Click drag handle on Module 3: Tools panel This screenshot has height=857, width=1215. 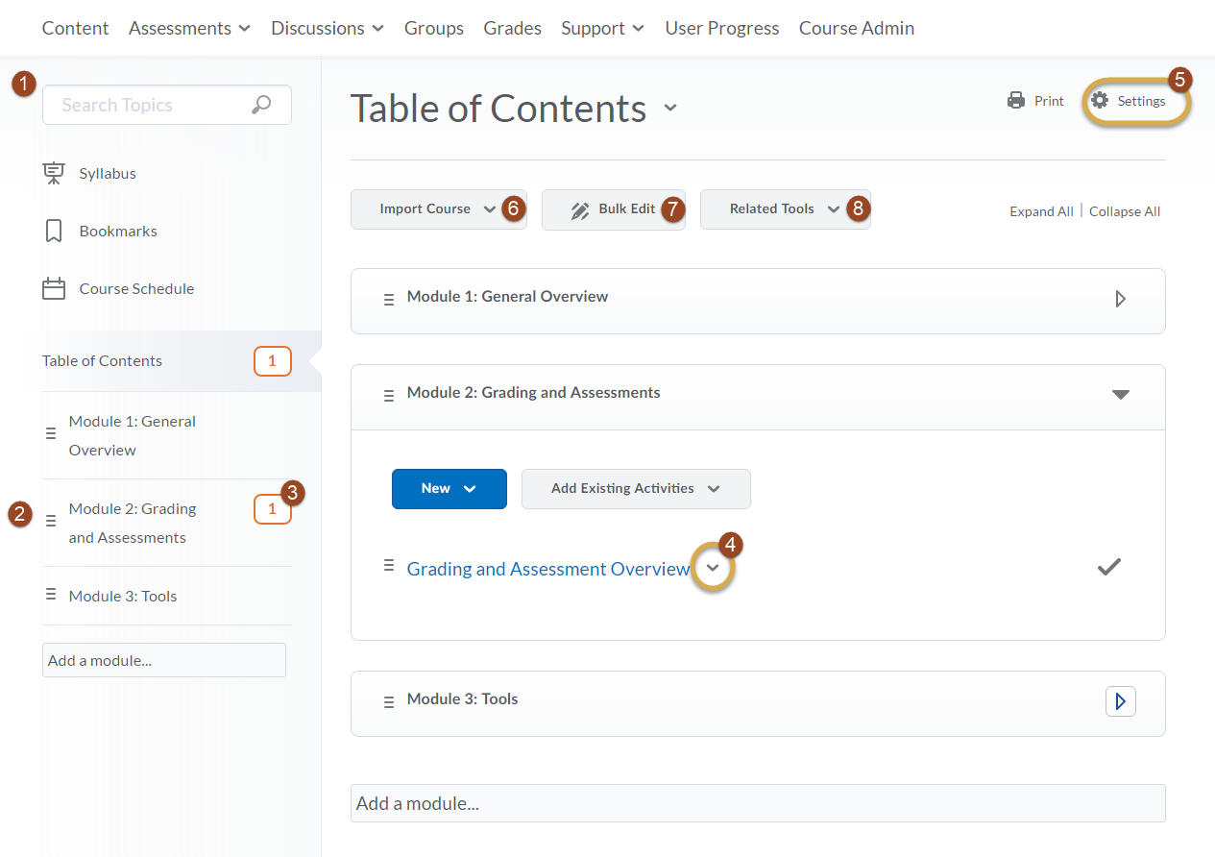click(x=389, y=701)
